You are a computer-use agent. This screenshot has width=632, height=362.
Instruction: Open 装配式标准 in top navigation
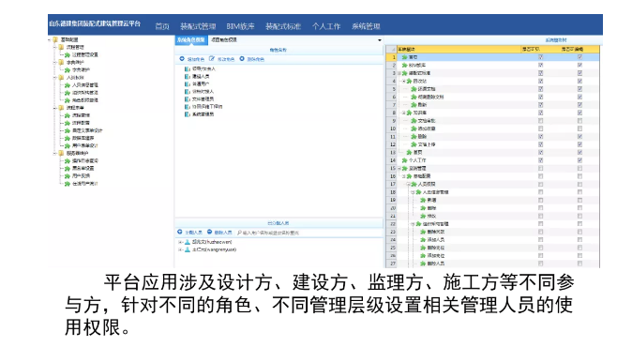point(283,26)
